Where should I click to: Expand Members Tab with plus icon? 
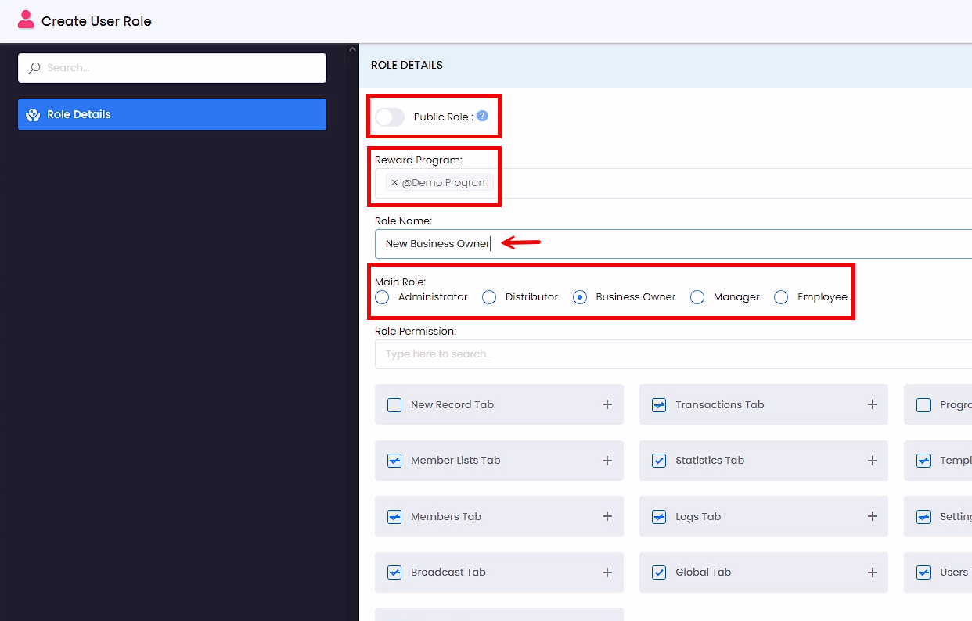[x=607, y=516]
